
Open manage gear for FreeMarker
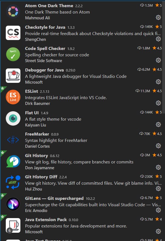158,146
